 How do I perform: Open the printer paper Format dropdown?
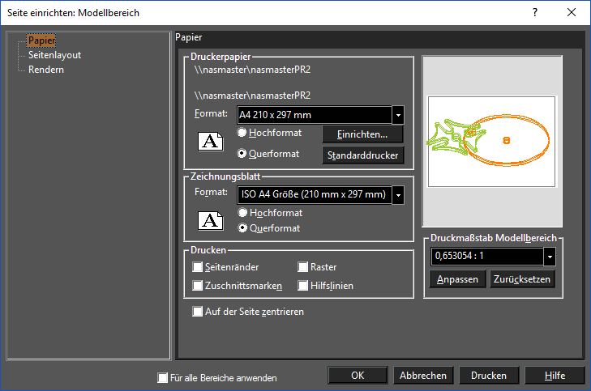[x=398, y=115]
